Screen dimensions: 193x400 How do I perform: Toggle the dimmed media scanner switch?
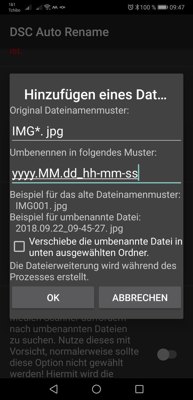(x=167, y=354)
